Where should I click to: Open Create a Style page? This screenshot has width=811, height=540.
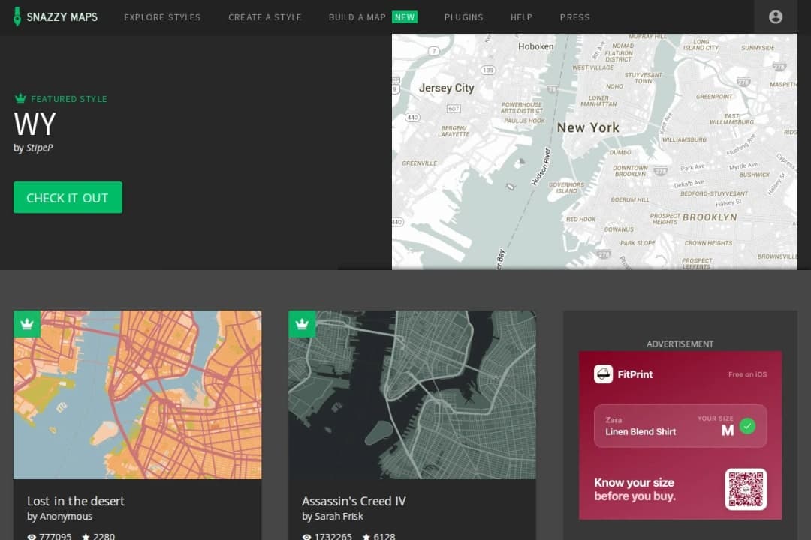(265, 17)
